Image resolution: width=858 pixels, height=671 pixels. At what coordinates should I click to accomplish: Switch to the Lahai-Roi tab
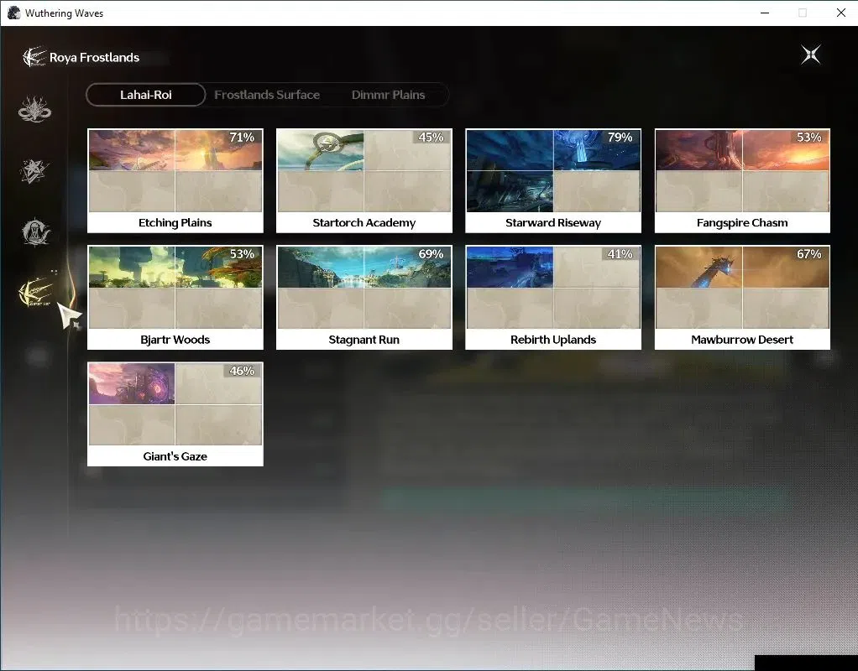(145, 95)
